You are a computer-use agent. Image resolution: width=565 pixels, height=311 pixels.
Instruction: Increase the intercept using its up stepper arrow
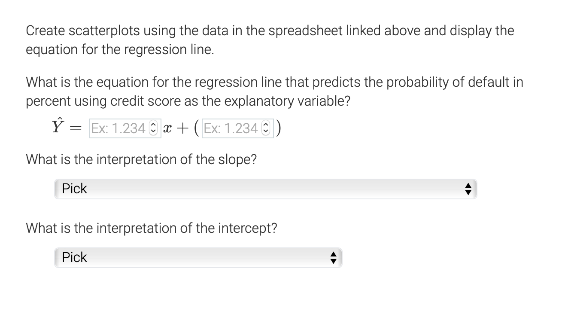265,126
